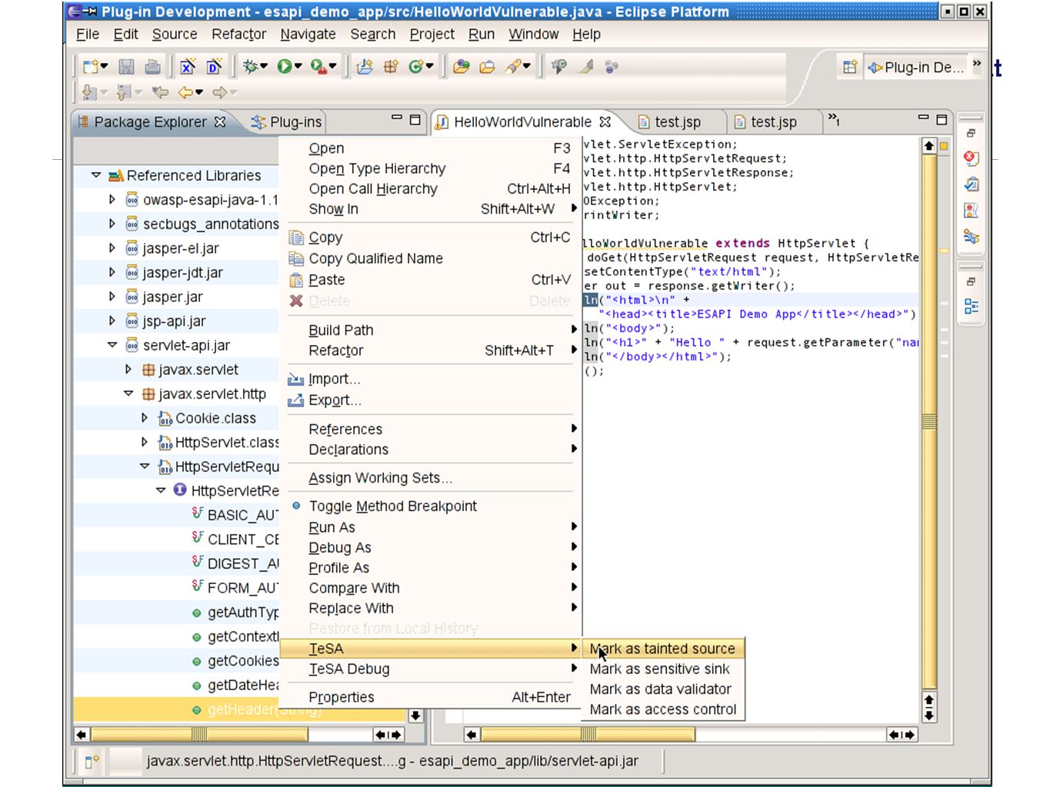Open the Refactor menu in menu bar
1050x787 pixels.
coord(238,34)
